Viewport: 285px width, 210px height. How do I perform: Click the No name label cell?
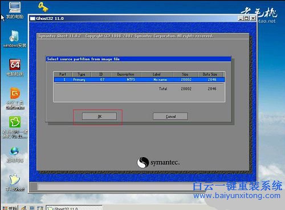pos(160,80)
